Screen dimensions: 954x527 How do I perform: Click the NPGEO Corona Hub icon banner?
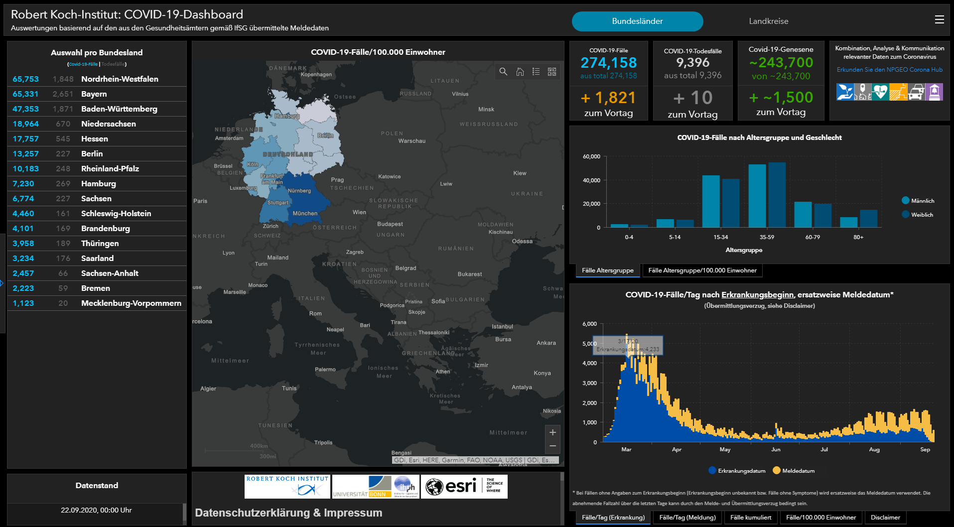coord(889,92)
